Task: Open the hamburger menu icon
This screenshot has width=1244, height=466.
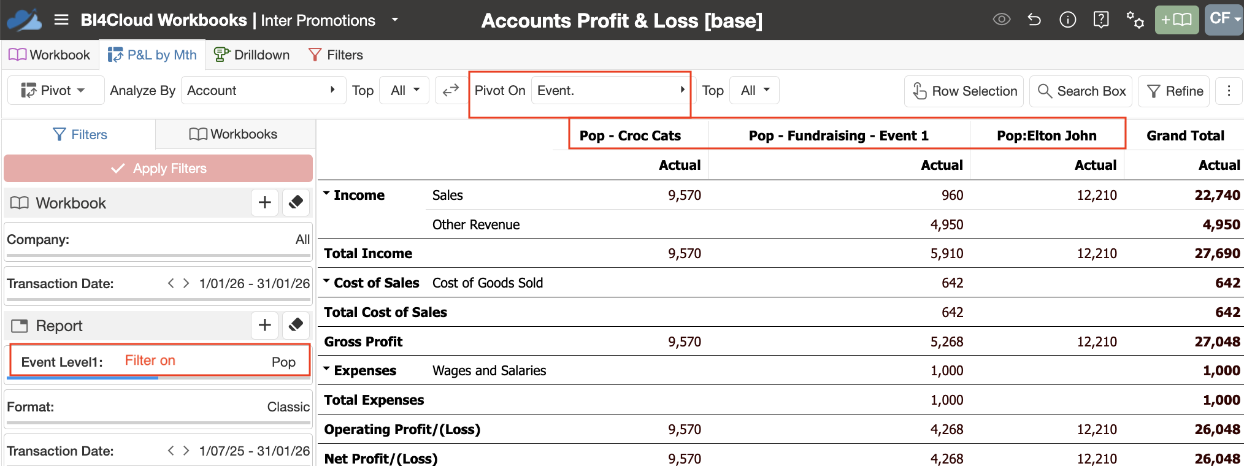Action: [x=61, y=20]
